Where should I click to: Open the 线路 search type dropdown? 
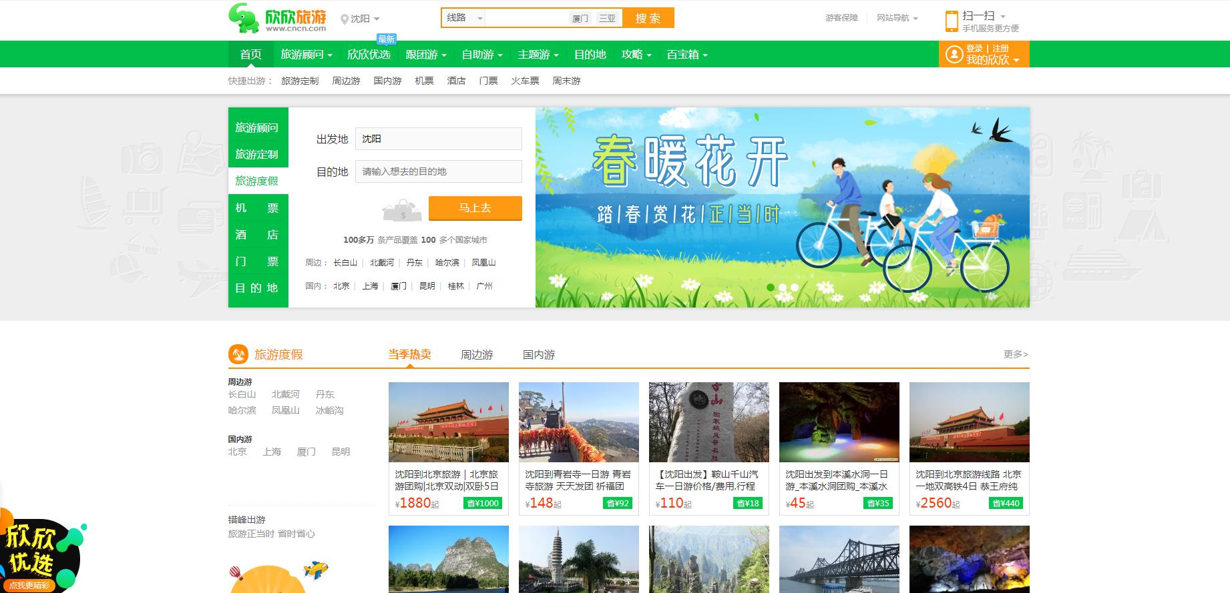coord(464,18)
